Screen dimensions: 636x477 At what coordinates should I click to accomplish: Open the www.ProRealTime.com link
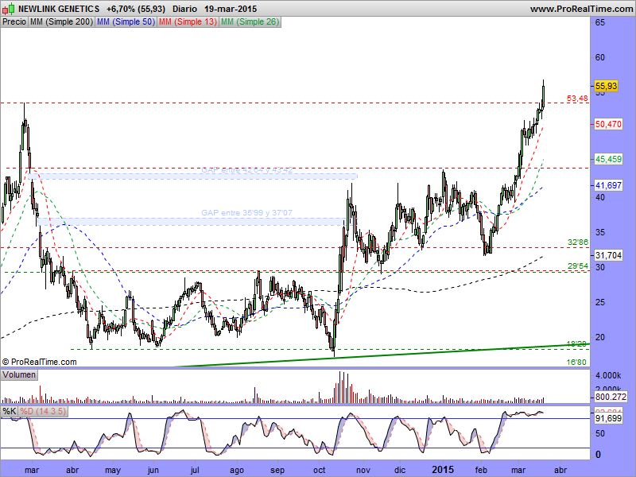pyautogui.click(x=581, y=9)
